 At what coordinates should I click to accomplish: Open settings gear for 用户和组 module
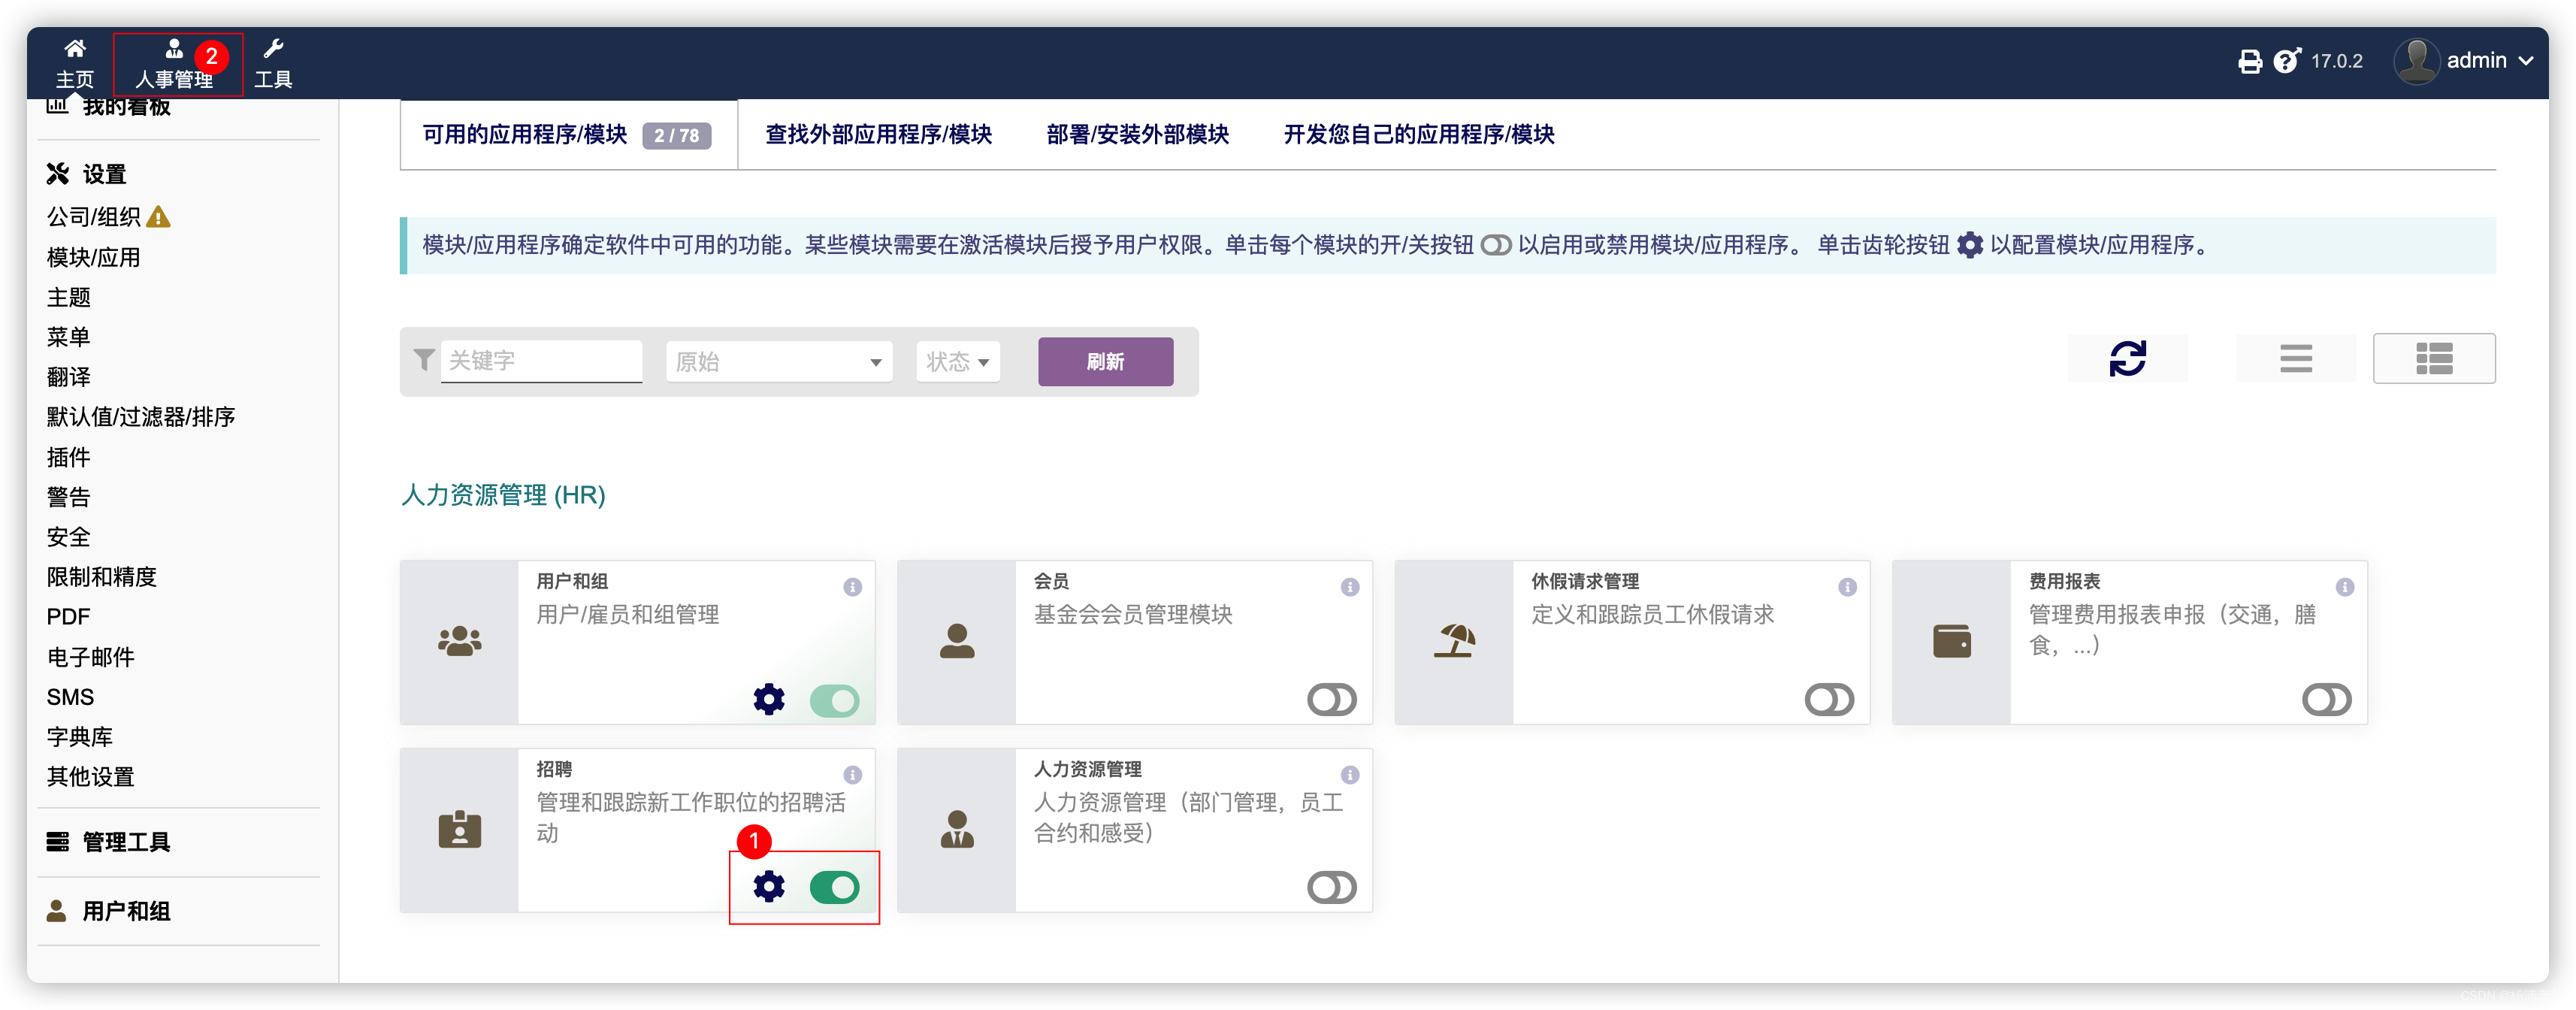(x=768, y=699)
